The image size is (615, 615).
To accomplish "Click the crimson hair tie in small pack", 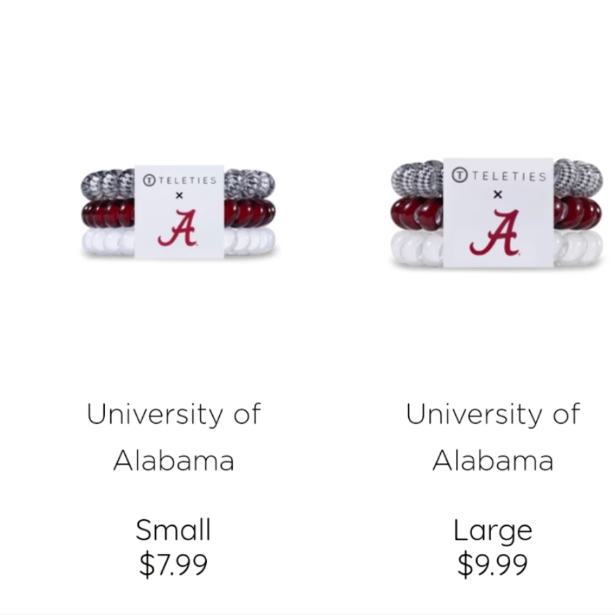I will (109, 213).
